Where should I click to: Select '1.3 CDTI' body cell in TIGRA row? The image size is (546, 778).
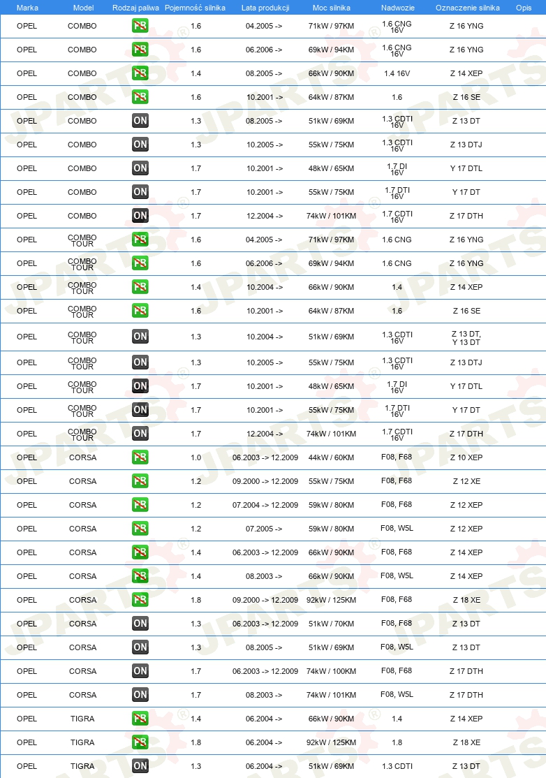(397, 766)
